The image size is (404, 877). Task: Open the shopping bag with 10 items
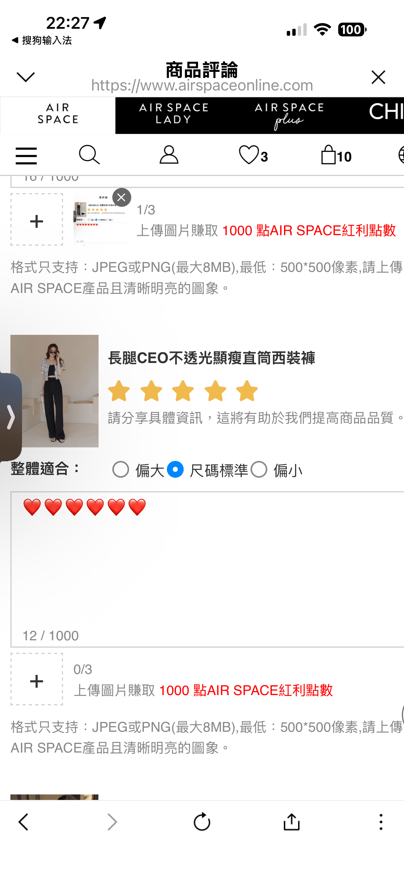coord(336,155)
